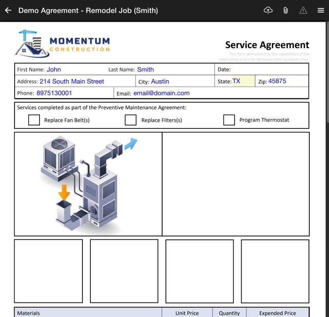Tap the second small empty photo box
The image size is (329, 317).
[x=124, y=271]
